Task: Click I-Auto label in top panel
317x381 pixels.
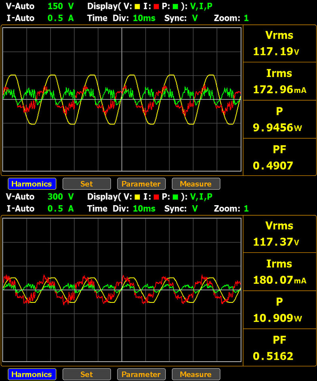Action: (20, 18)
